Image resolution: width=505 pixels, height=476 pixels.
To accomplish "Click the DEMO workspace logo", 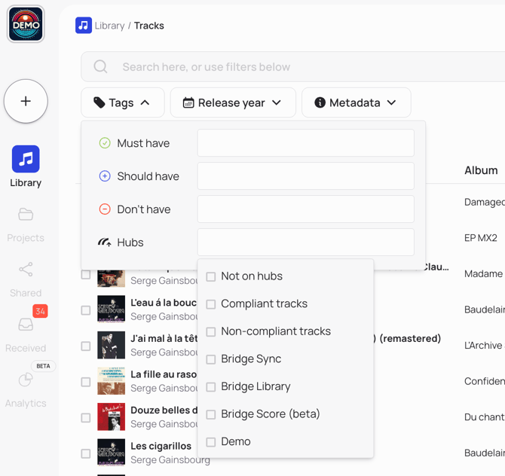I will [26, 24].
